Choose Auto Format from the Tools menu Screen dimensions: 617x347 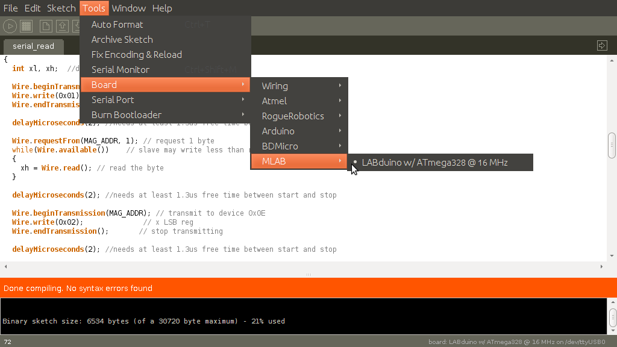pos(117,25)
